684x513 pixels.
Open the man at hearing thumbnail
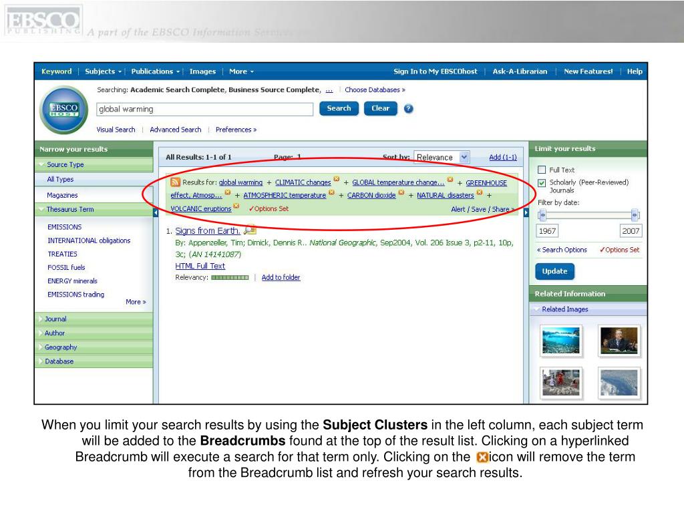coord(619,341)
